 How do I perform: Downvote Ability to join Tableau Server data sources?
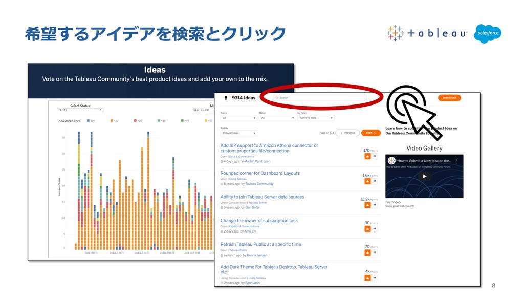pyautogui.click(x=375, y=205)
